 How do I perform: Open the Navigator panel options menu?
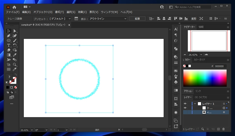228,27
